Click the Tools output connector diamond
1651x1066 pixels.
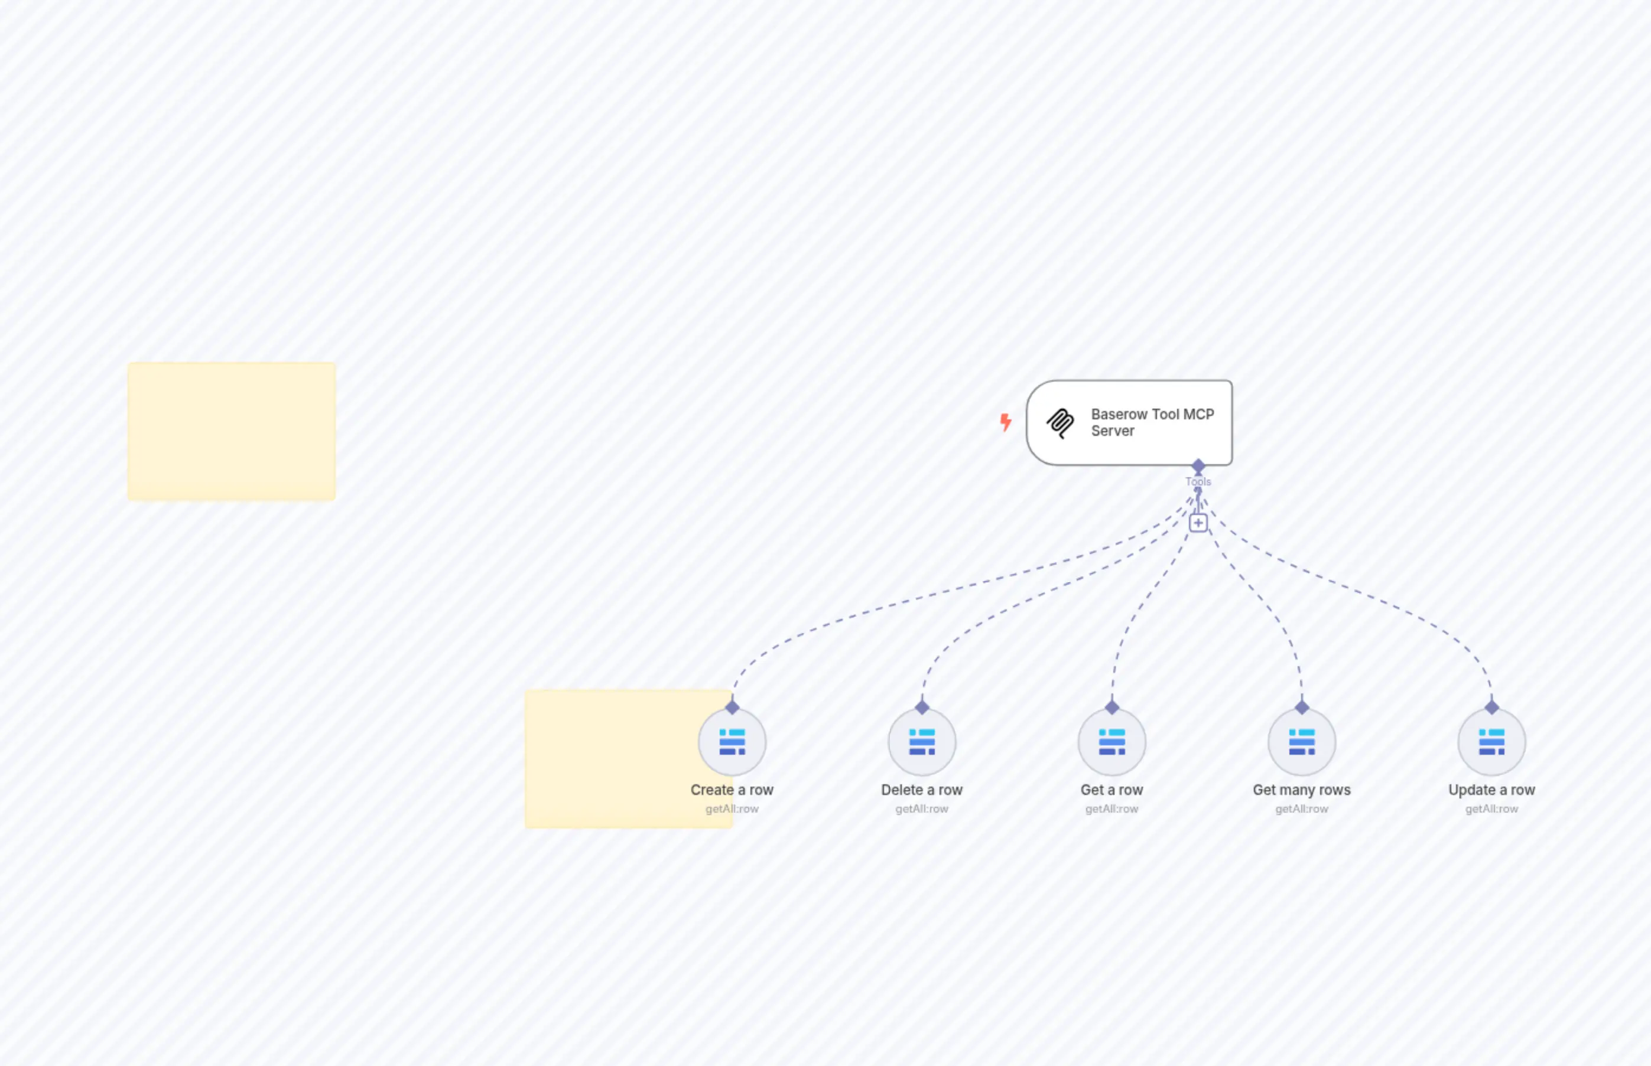(1198, 465)
